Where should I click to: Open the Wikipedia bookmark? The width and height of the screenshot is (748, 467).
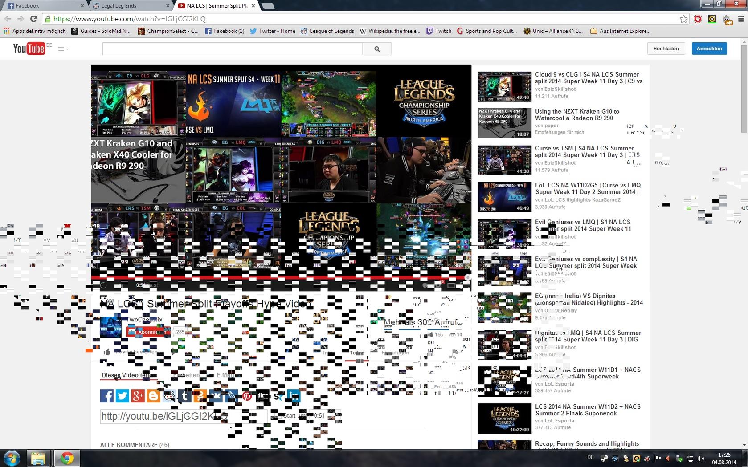pyautogui.click(x=390, y=31)
